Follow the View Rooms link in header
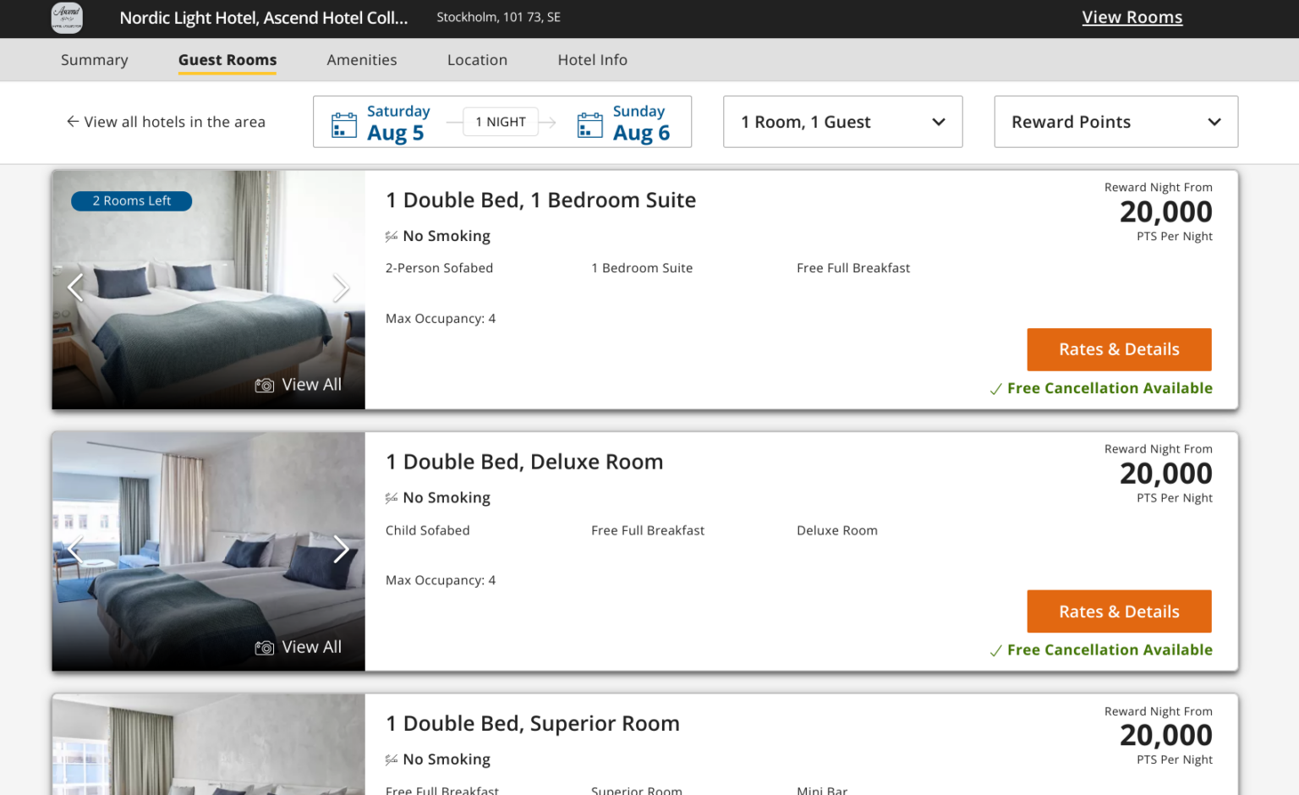The width and height of the screenshot is (1299, 795). [x=1132, y=18]
